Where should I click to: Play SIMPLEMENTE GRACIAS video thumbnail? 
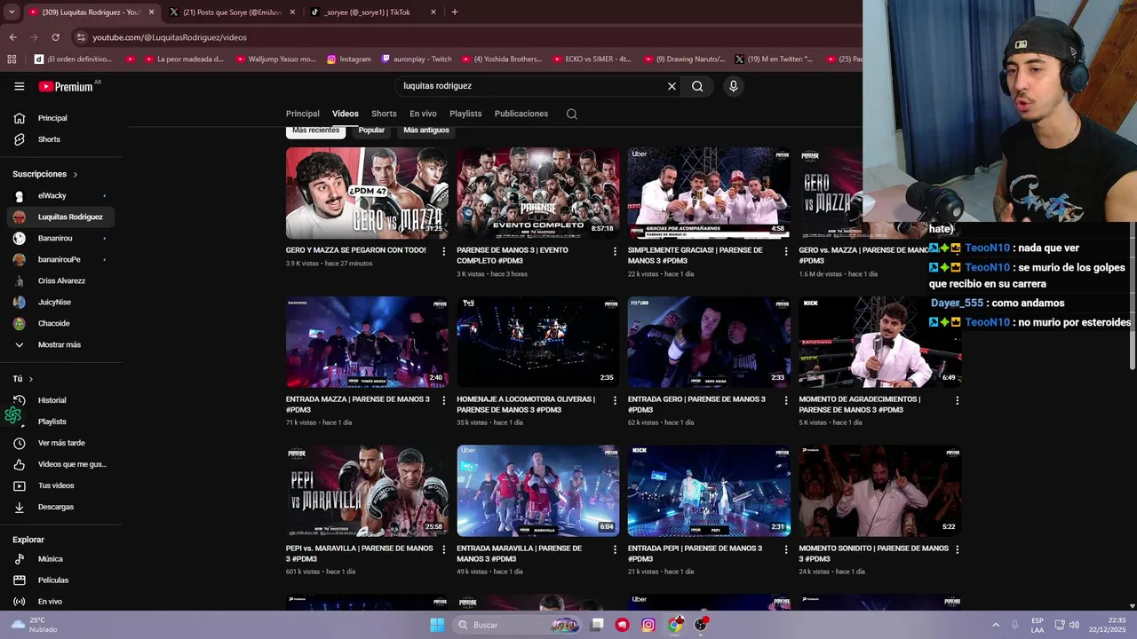coord(709,193)
